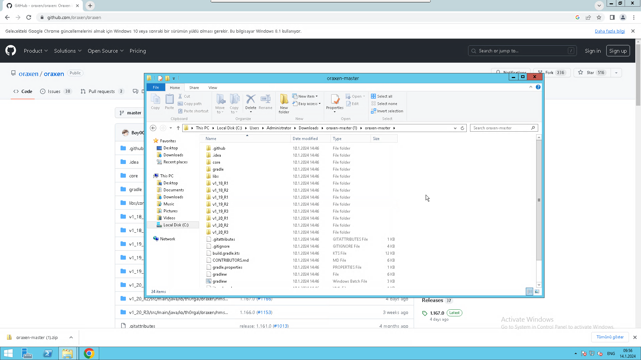
Task: Open the Easy access dropdown
Action: coord(306,104)
